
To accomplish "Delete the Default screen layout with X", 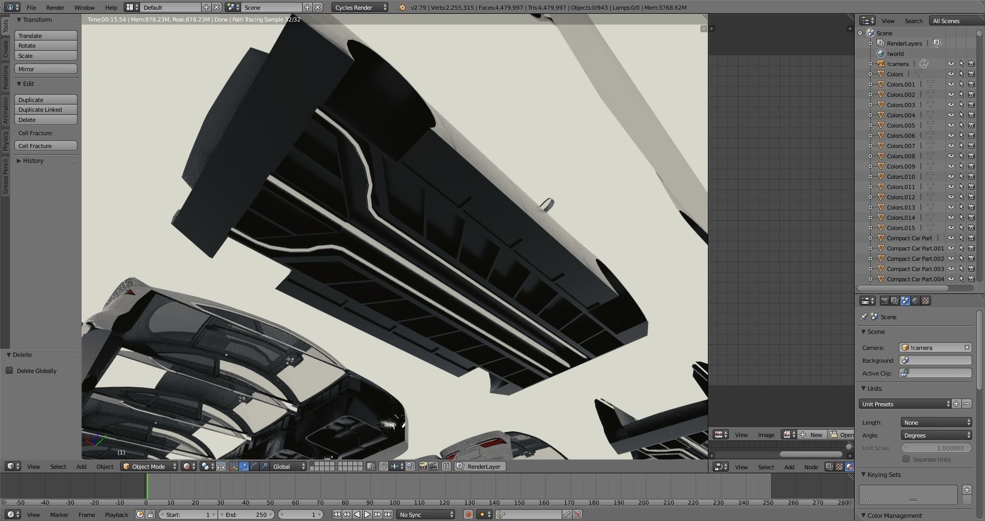I will pos(217,7).
